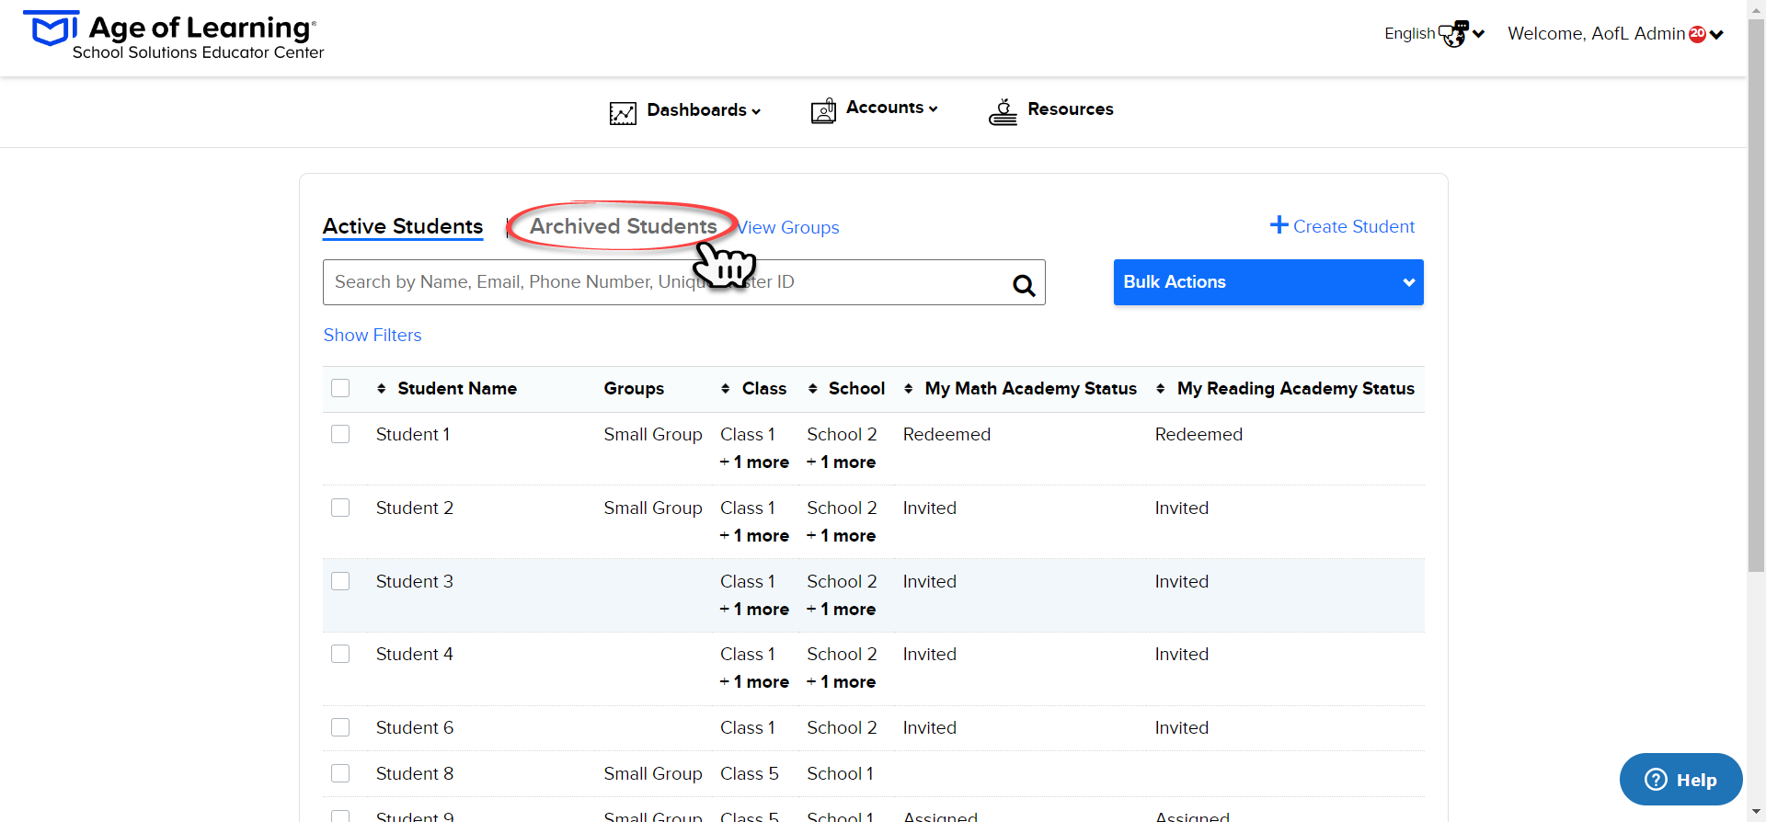This screenshot has width=1766, height=822.
Task: Check the Student 2 row checkbox
Action: (340, 508)
